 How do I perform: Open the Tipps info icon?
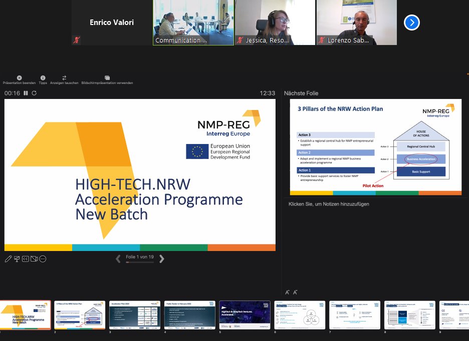click(x=43, y=77)
